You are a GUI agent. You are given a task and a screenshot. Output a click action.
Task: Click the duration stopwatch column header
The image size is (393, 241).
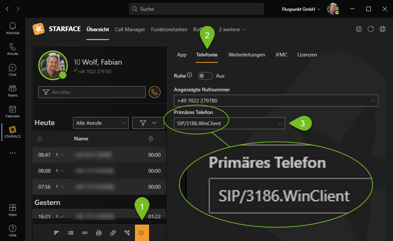coord(151,139)
